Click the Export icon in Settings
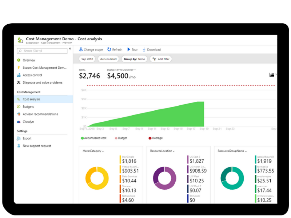This screenshot has width=291, height=218. point(19,138)
